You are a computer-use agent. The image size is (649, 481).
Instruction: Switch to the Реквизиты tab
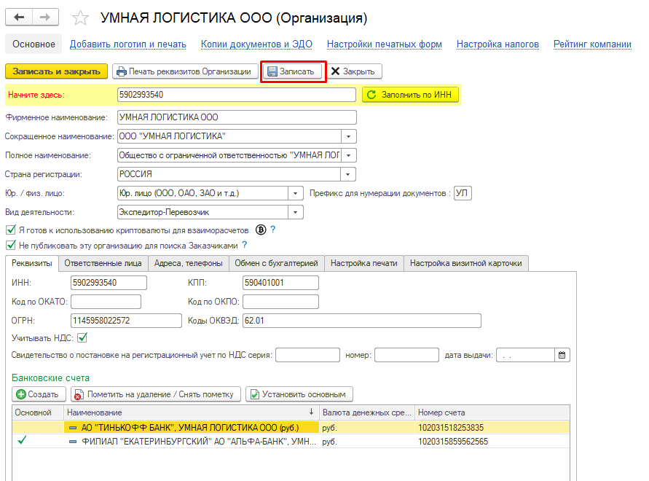(32, 263)
